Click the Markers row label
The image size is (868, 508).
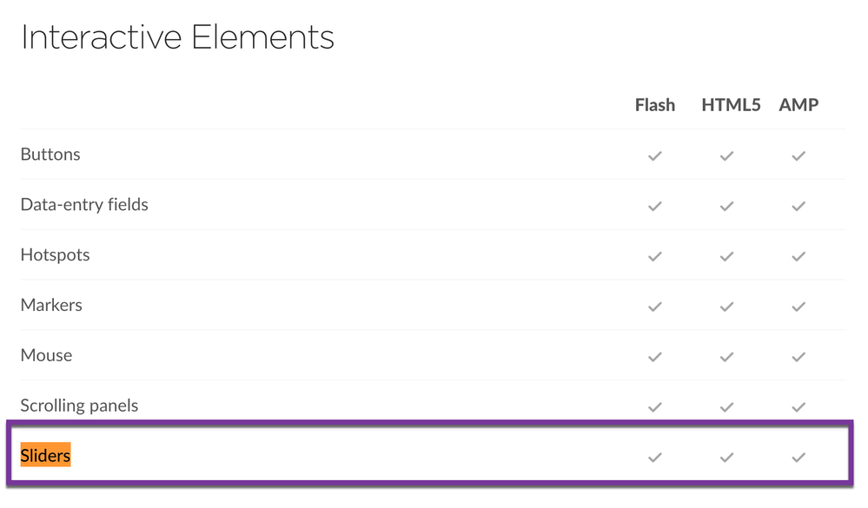pyautogui.click(x=51, y=305)
